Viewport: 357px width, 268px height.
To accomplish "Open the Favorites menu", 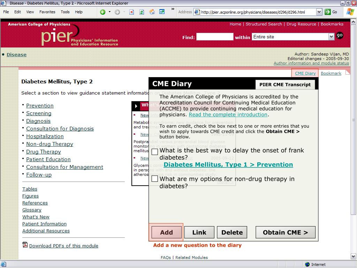I will [x=47, y=12].
